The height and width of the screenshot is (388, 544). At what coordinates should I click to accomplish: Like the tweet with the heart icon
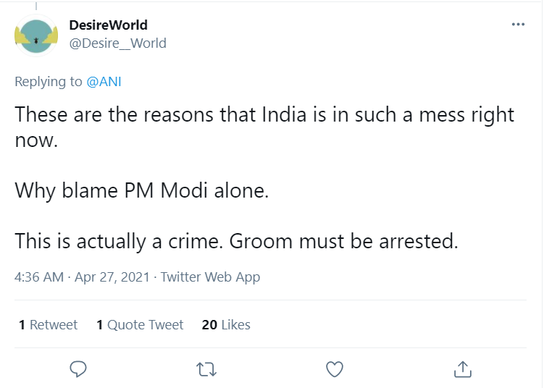[334, 369]
